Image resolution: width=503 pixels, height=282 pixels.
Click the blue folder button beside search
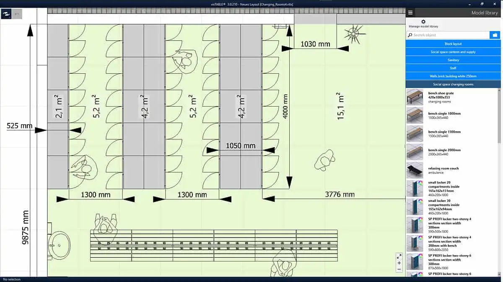(x=495, y=35)
